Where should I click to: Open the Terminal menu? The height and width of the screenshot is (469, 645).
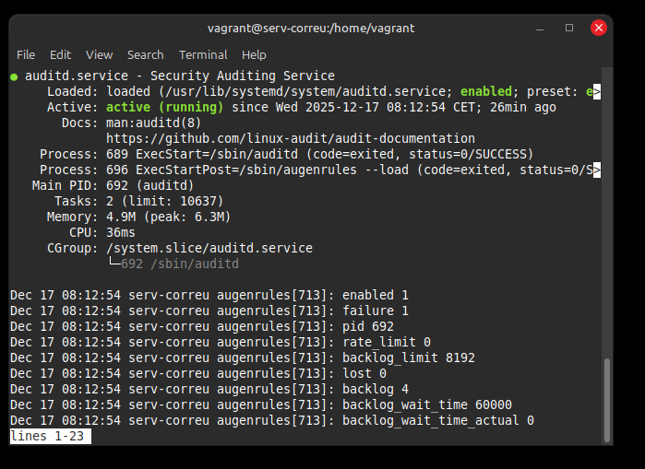click(x=203, y=54)
